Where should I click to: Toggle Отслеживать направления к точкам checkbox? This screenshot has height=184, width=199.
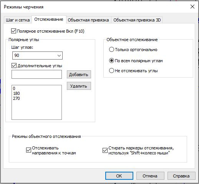pyautogui.click(x=28, y=150)
